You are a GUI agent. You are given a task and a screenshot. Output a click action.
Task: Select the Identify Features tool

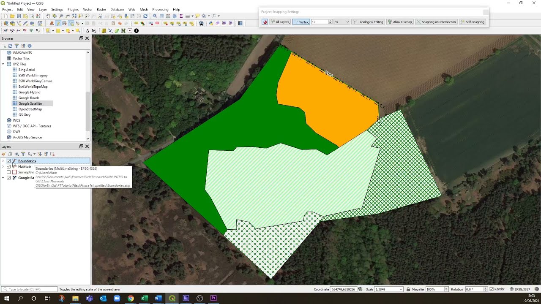pos(155,16)
